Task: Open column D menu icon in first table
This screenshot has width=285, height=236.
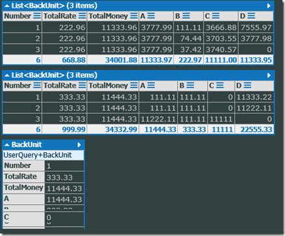Action: (251, 16)
